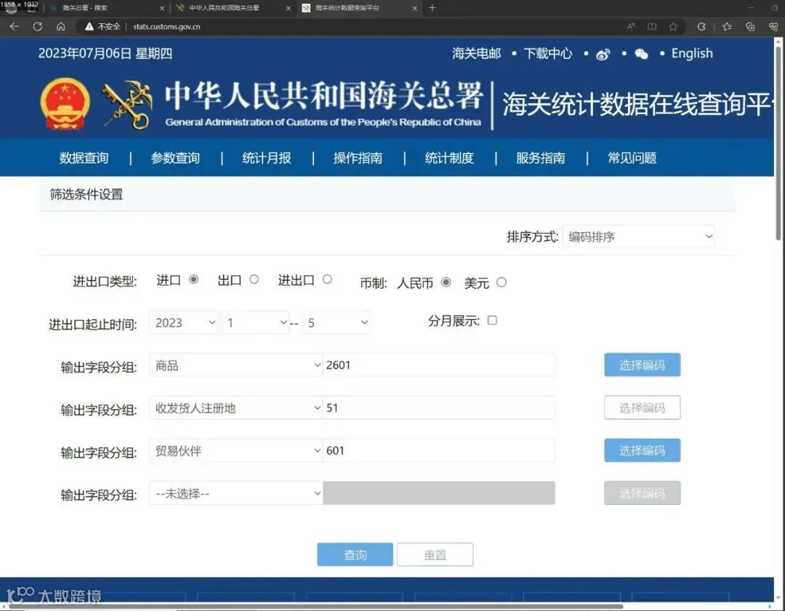Click the code input field containing 51

point(439,407)
